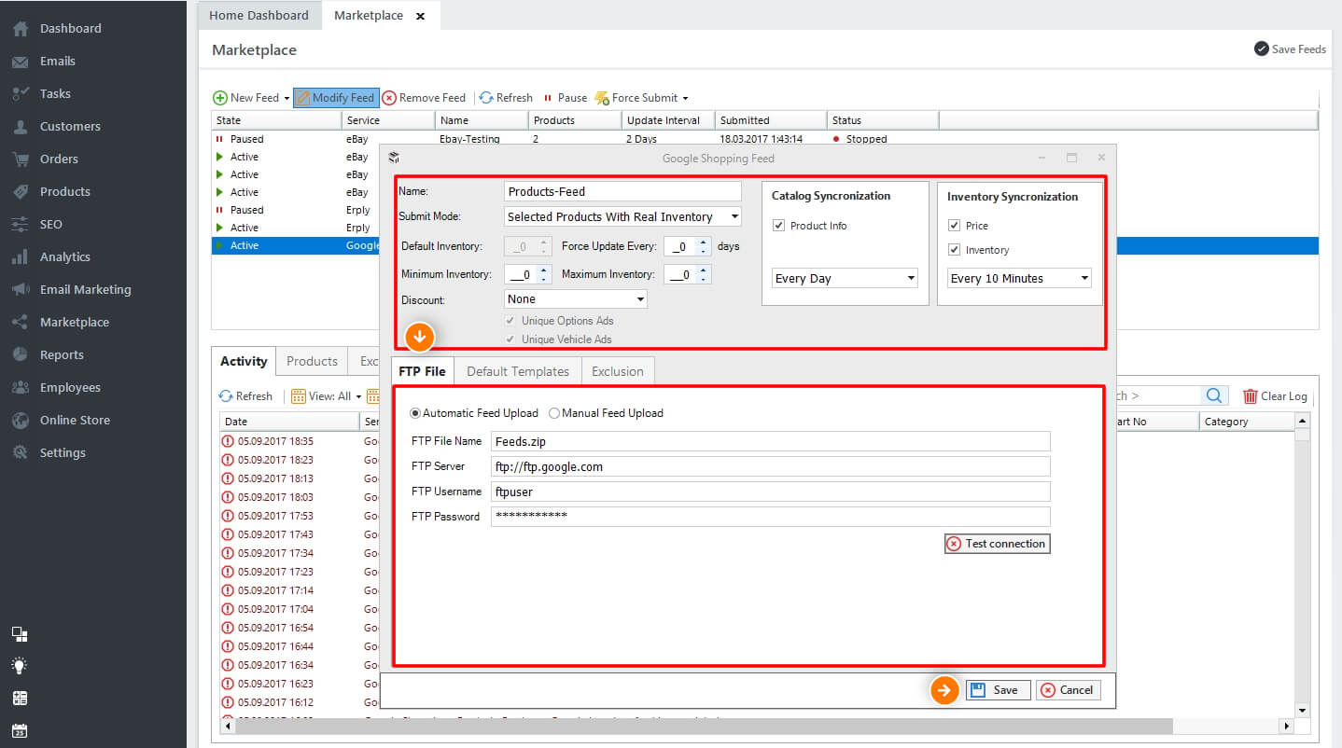Open the Every Day catalog interval dropdown
Image resolution: width=1342 pixels, height=748 pixels.
click(846, 278)
